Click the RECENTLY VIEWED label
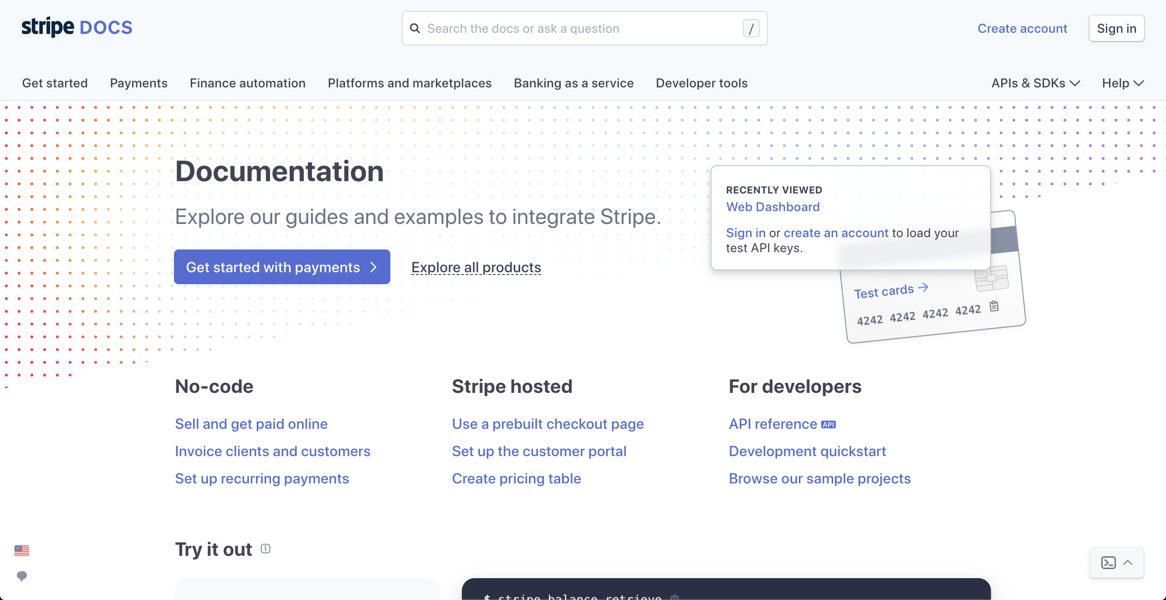Viewport: 1166px width, 600px height. [774, 190]
